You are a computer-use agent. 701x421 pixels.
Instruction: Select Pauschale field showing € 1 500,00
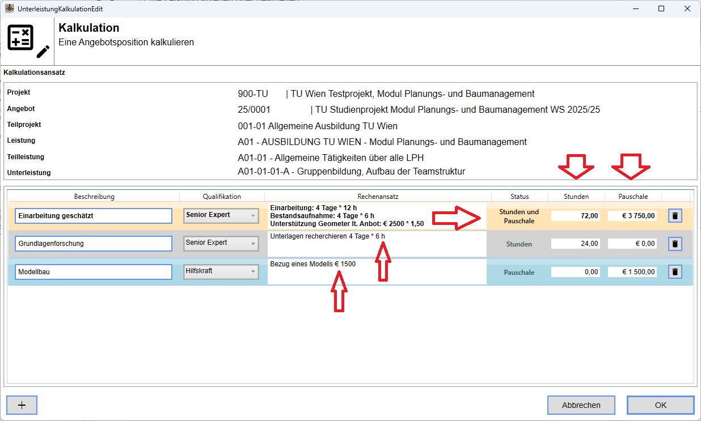632,272
